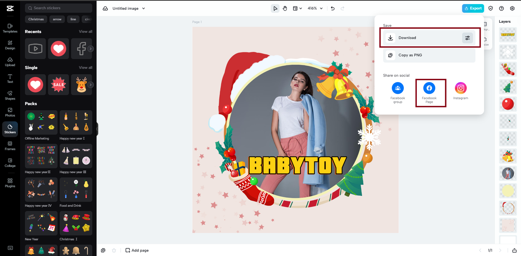521x256 pixels.
Task: Click the Add page button
Action: [137, 250]
